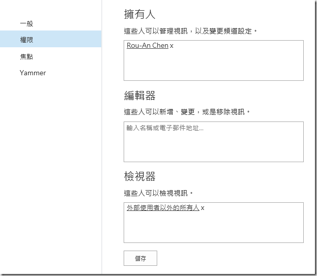
Task: Click the 編輯器 section heading
Action: [x=139, y=96]
